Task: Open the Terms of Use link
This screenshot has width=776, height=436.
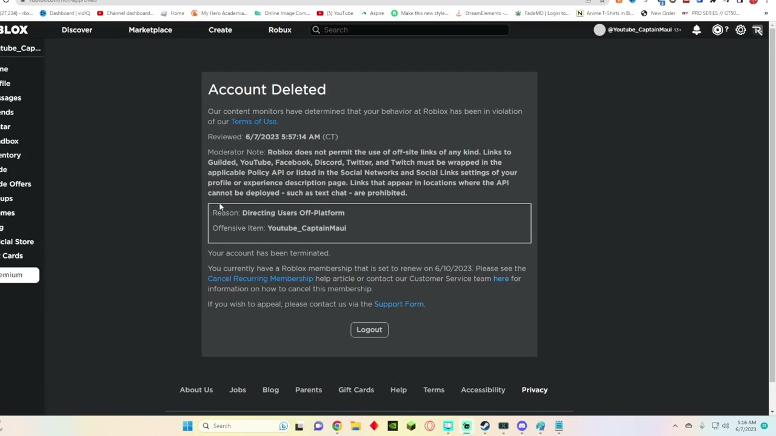Action: click(254, 122)
